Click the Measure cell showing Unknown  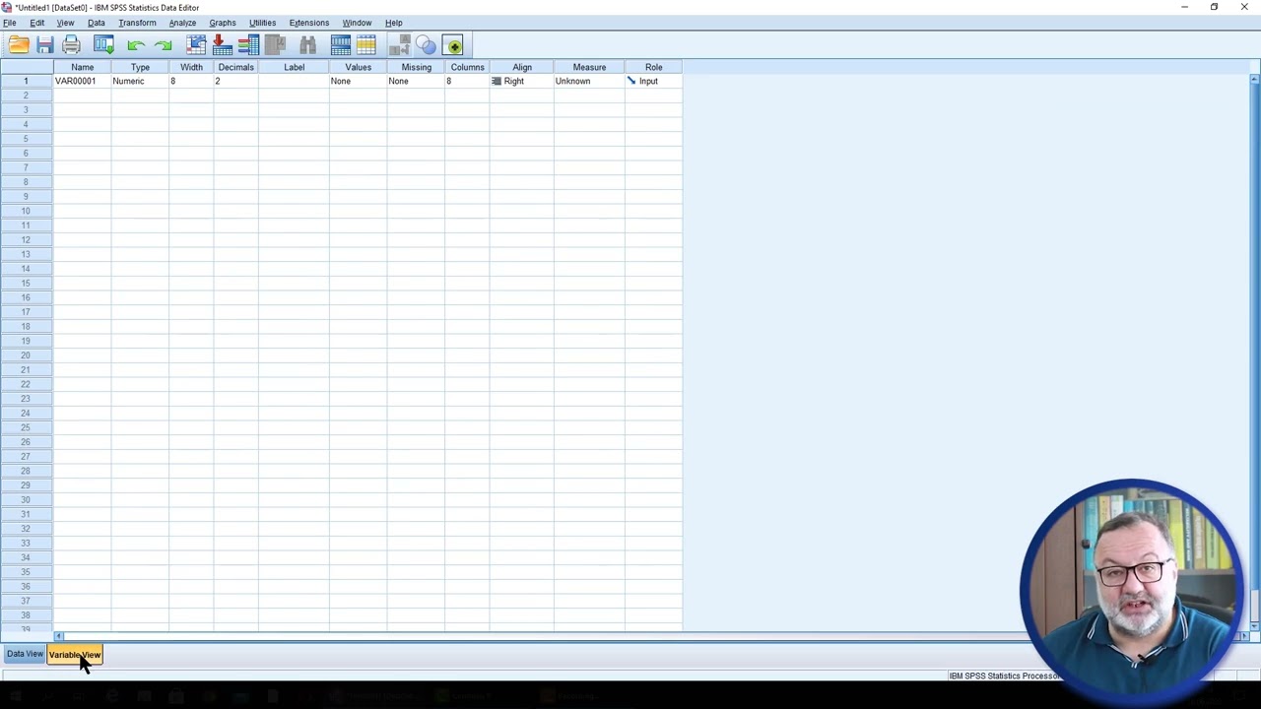tap(589, 81)
